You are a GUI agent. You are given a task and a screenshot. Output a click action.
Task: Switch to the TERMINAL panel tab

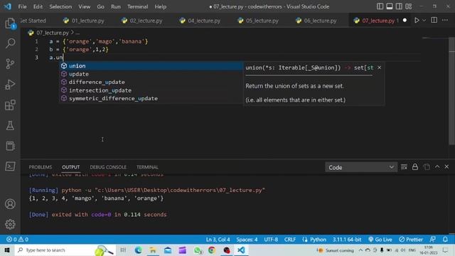pyautogui.click(x=147, y=167)
